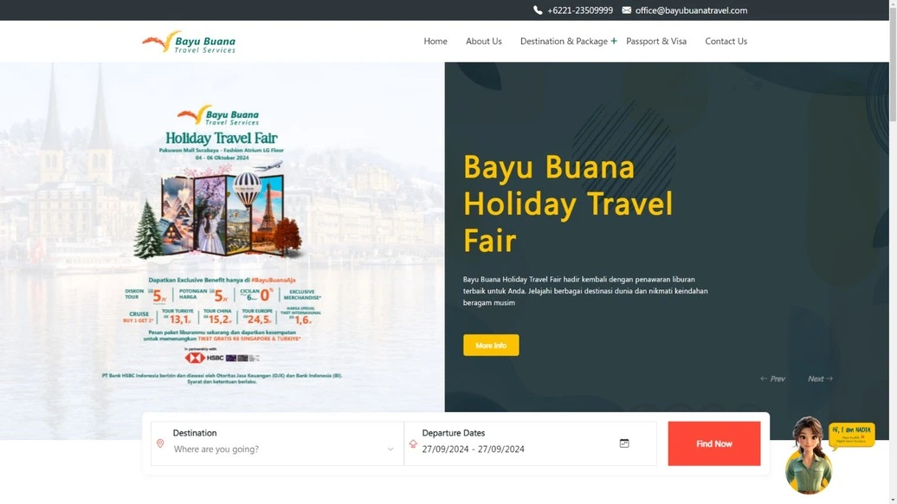Select Home in the navigation menu
Image resolution: width=897 pixels, height=504 pixels.
(436, 41)
